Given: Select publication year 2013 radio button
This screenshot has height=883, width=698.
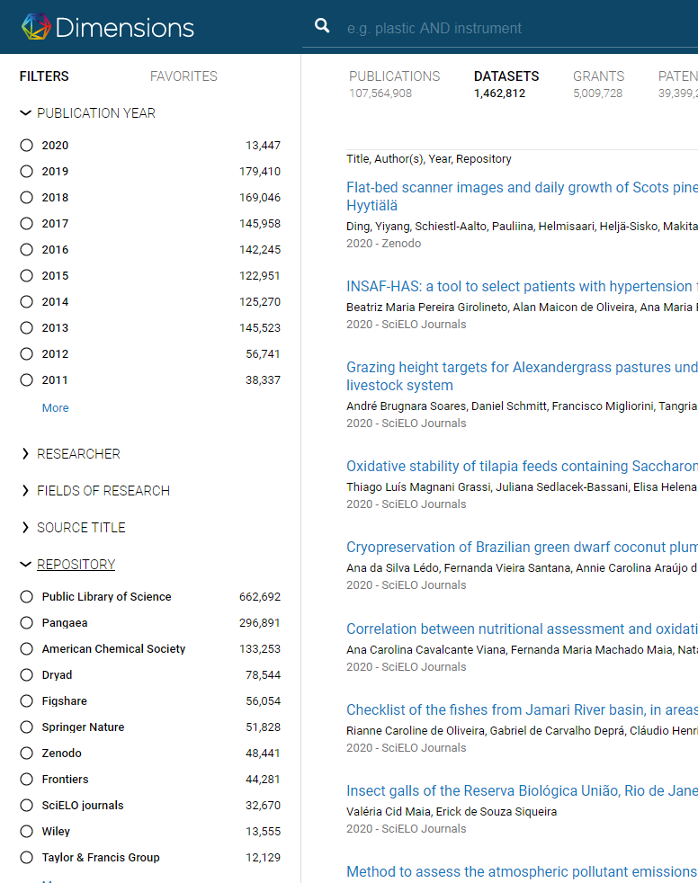Looking at the screenshot, I should [26, 327].
